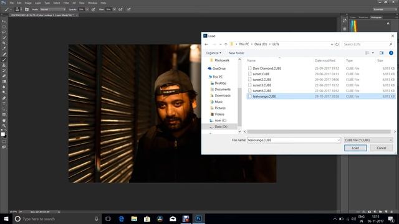Go up one folder level
The width and height of the screenshot is (399, 224).
point(226,44)
